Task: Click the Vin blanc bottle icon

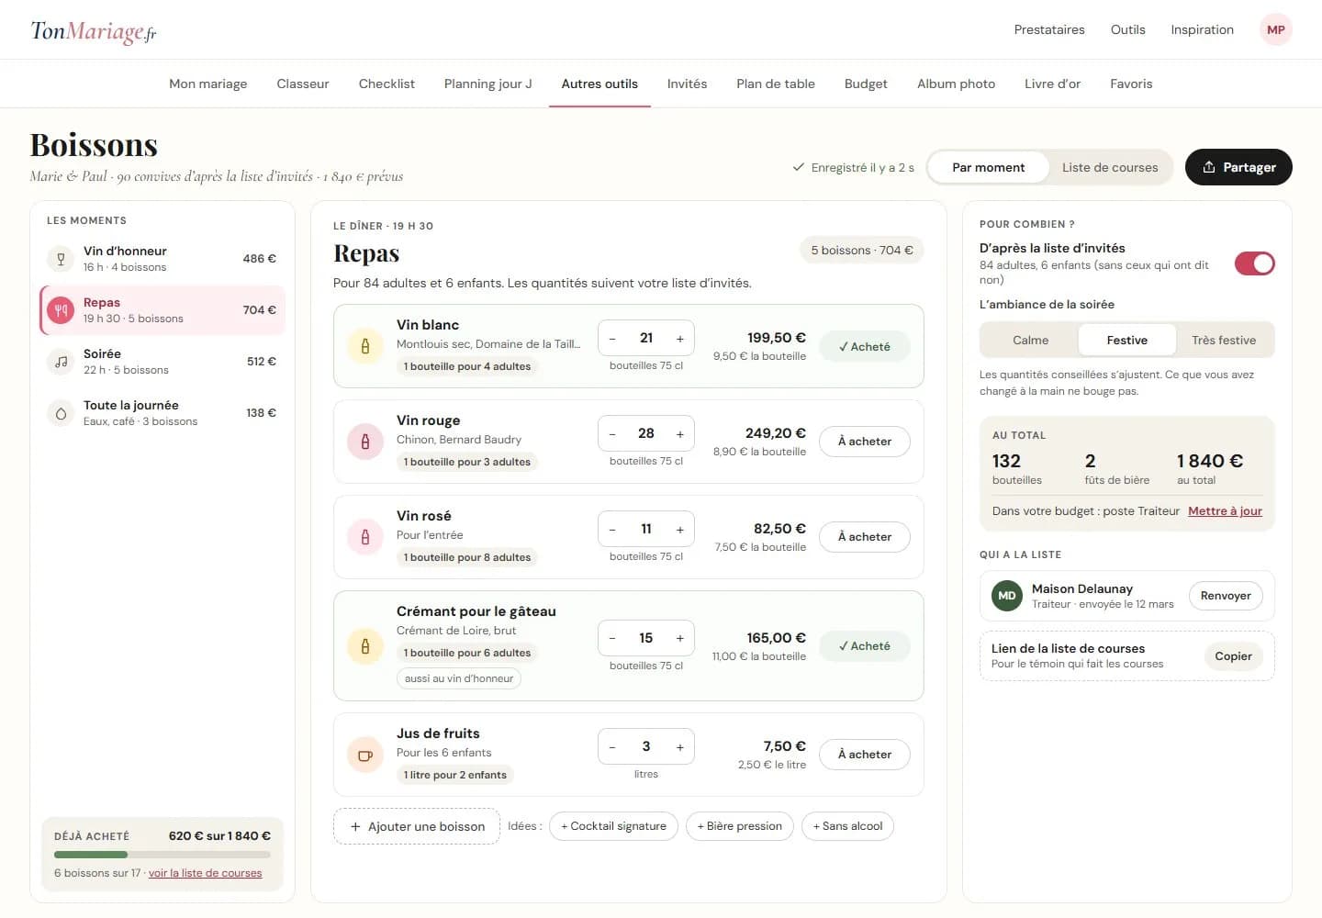Action: pyautogui.click(x=365, y=346)
